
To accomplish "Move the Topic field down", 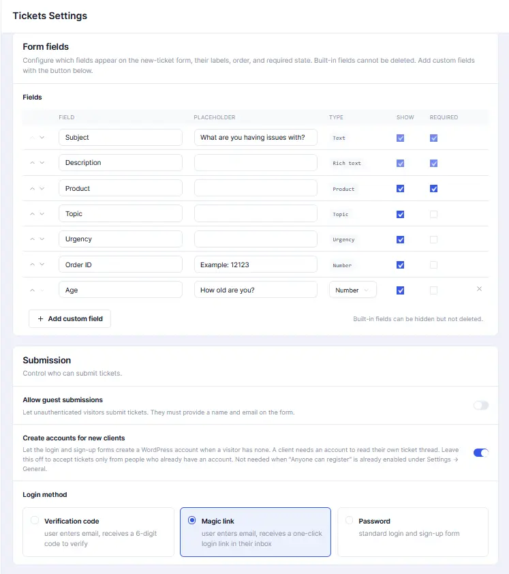I will [x=42, y=214].
